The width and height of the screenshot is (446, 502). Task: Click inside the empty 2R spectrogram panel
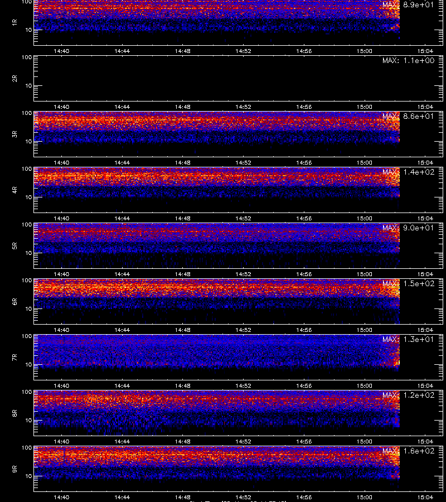[238, 79]
